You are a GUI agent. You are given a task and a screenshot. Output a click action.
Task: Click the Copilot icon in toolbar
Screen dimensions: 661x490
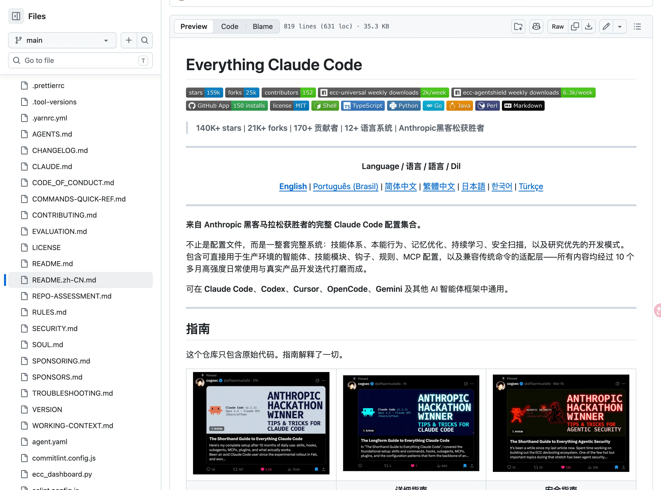[x=536, y=26]
